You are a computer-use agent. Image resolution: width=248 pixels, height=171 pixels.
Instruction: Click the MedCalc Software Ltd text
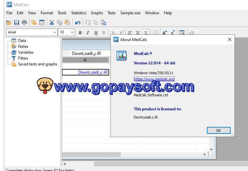[x=151, y=95]
